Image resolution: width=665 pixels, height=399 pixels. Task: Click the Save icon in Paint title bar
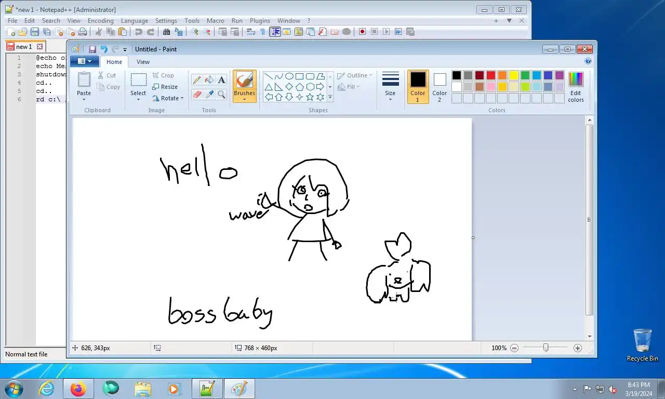point(92,49)
